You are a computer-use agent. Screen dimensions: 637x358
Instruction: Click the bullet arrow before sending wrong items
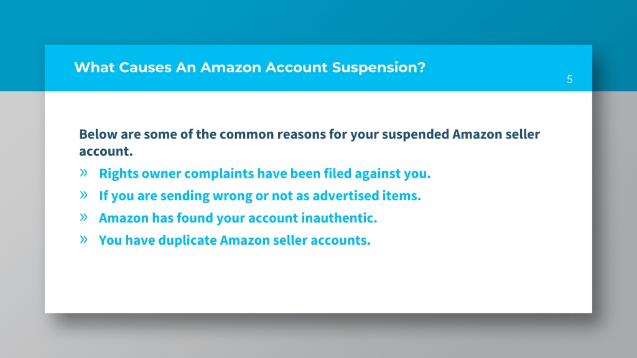click(x=84, y=195)
